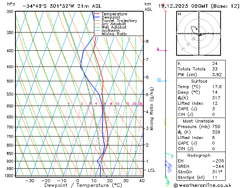
Task: Click the 'Parcel Trajectory' legend label
Action: tap(119, 21)
